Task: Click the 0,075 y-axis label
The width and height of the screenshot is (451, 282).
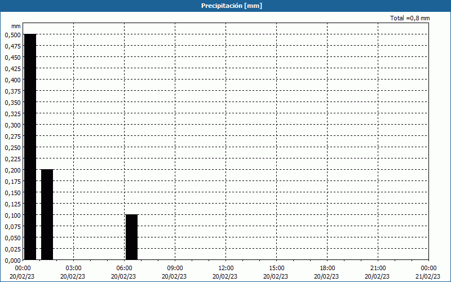Action: (x=13, y=227)
